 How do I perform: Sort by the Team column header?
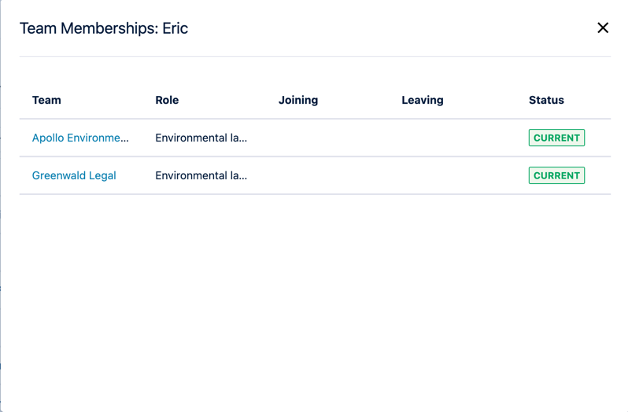(x=46, y=100)
